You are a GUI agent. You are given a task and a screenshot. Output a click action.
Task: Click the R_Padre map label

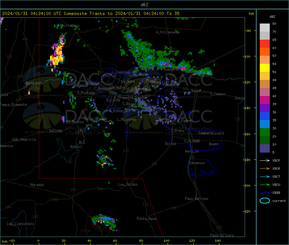point(184,121)
